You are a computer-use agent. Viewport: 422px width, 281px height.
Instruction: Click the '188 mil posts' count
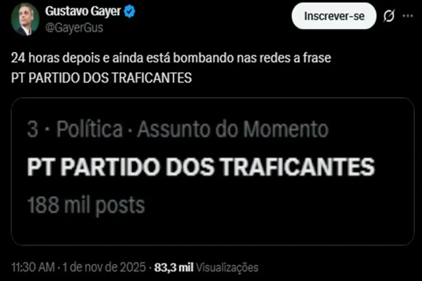tap(86, 206)
